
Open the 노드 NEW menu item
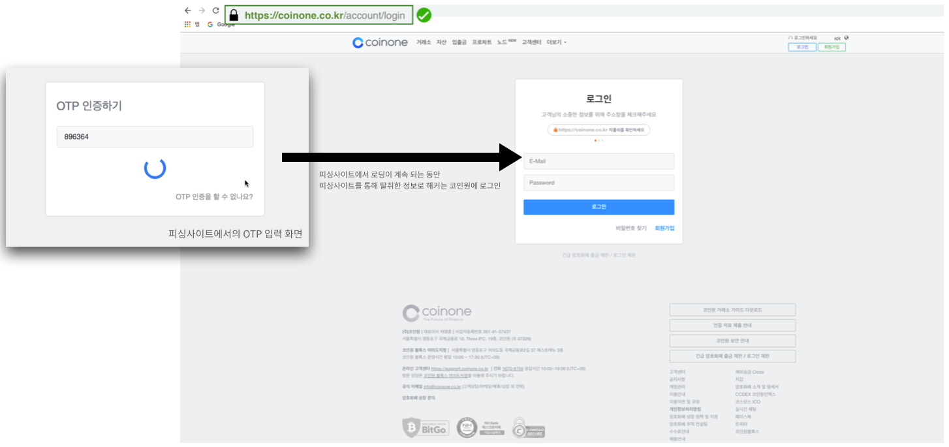pyautogui.click(x=506, y=42)
